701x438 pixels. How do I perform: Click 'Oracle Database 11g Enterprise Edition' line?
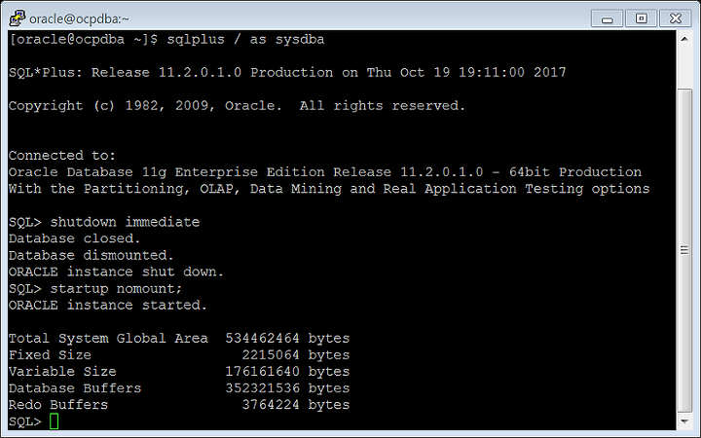pyautogui.click(x=325, y=172)
